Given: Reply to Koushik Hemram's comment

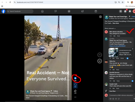Looking at the screenshot, I should (118, 81).
